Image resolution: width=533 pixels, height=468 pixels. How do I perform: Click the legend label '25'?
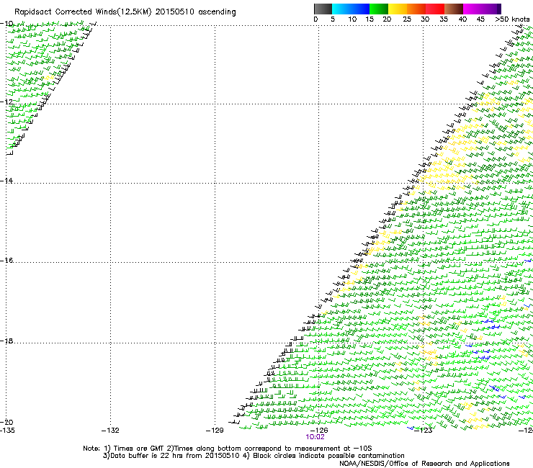coord(407,19)
